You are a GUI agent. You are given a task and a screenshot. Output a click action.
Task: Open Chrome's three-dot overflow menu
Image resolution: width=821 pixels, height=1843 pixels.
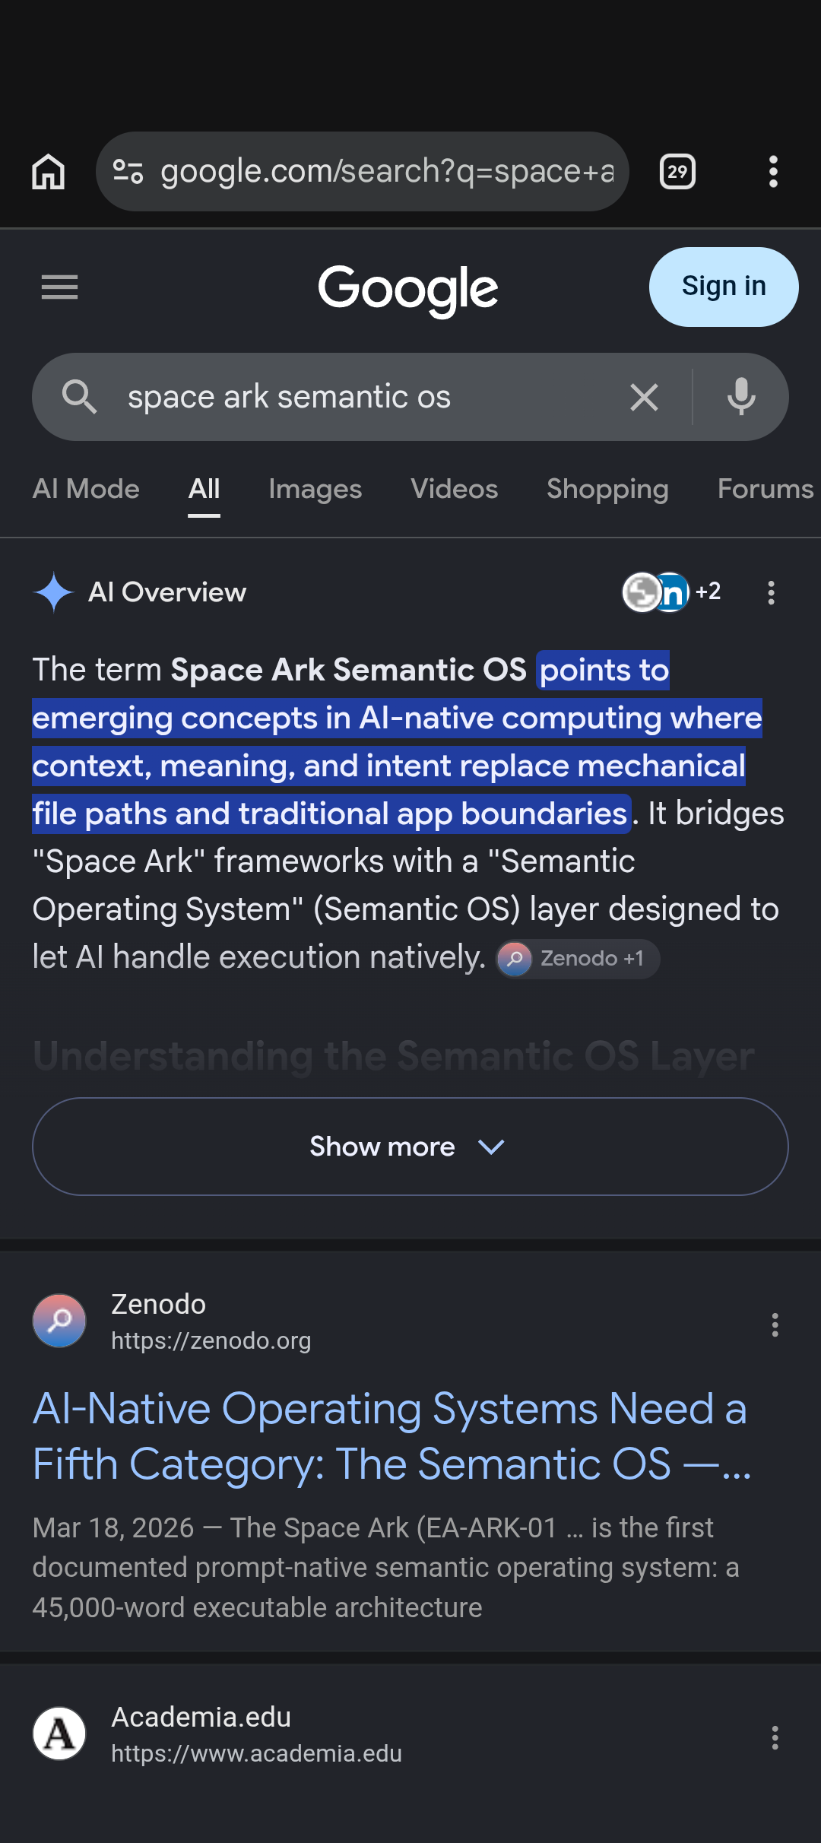coord(773,171)
